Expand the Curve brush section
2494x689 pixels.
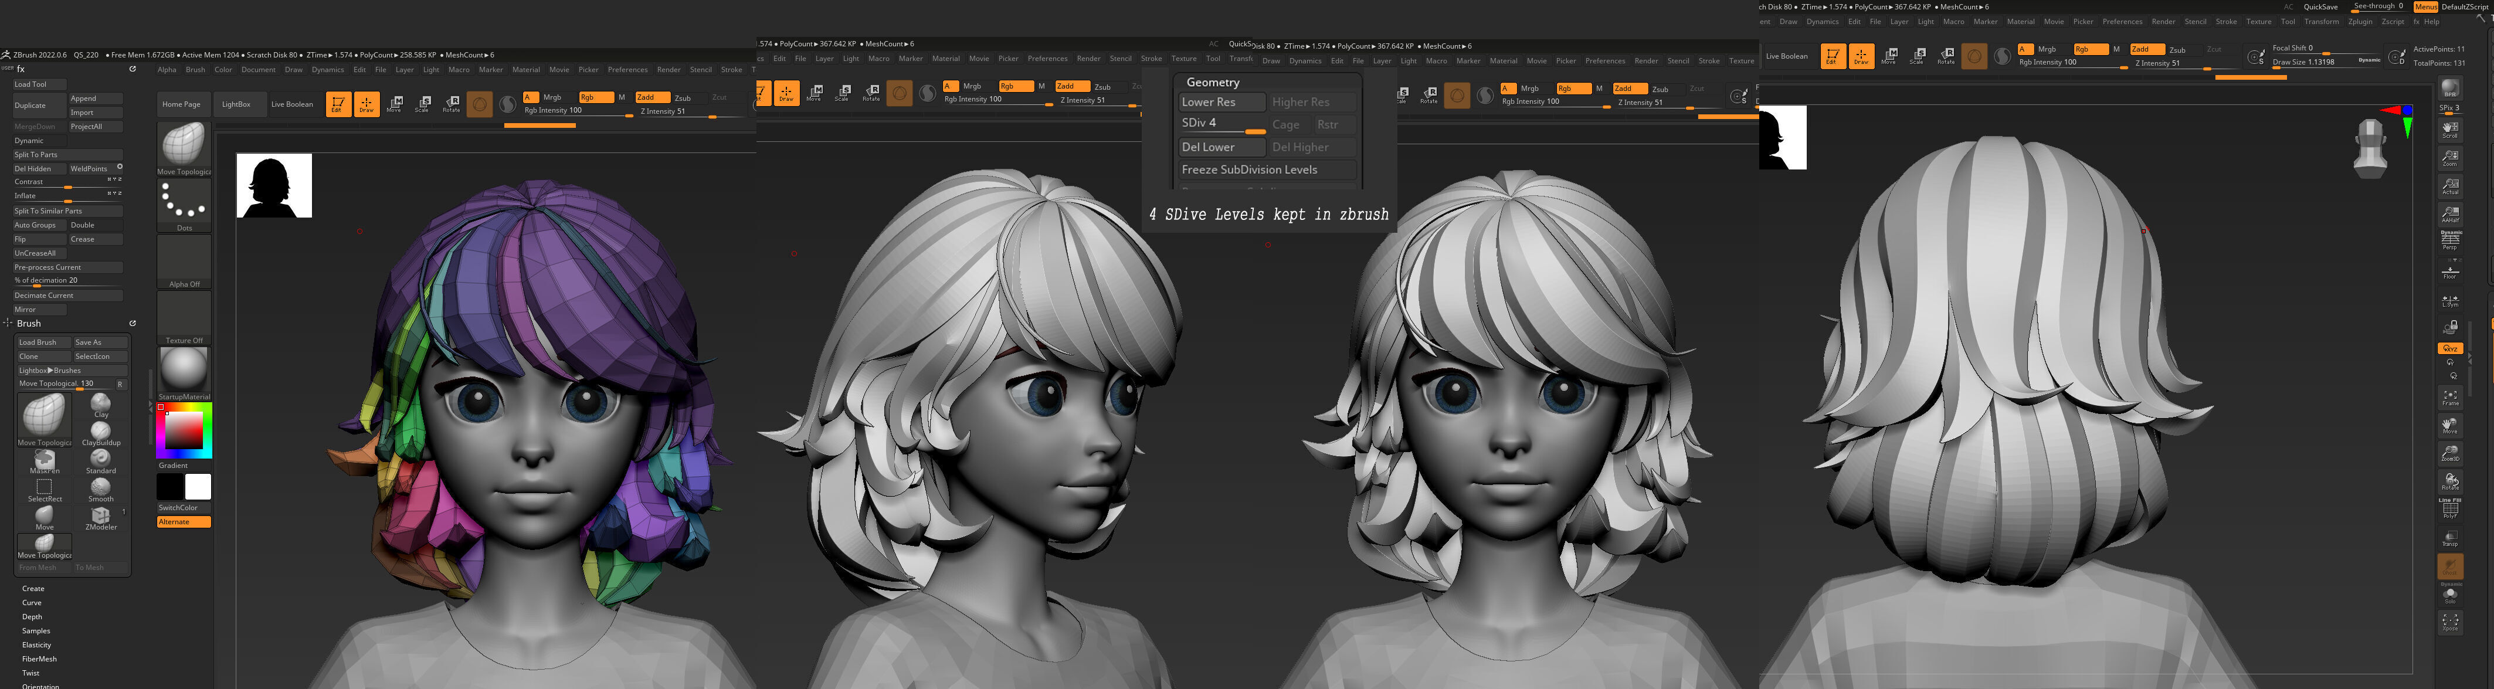click(x=32, y=602)
